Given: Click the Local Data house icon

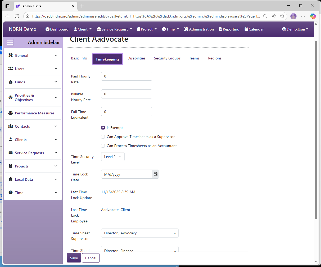Looking at the screenshot, I should point(11,179).
